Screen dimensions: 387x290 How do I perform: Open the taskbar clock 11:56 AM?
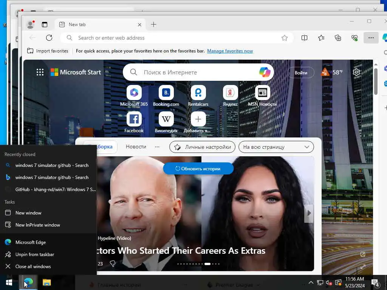click(354, 282)
